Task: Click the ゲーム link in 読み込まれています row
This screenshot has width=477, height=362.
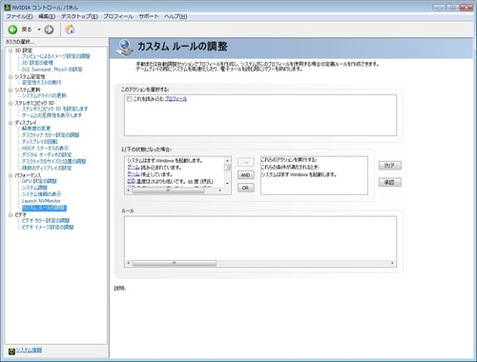Action: coord(134,168)
